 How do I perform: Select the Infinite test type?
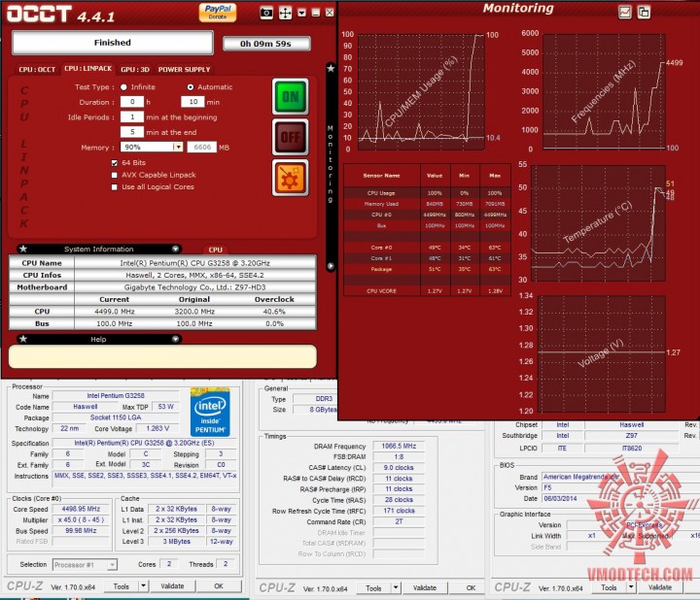coord(123,87)
